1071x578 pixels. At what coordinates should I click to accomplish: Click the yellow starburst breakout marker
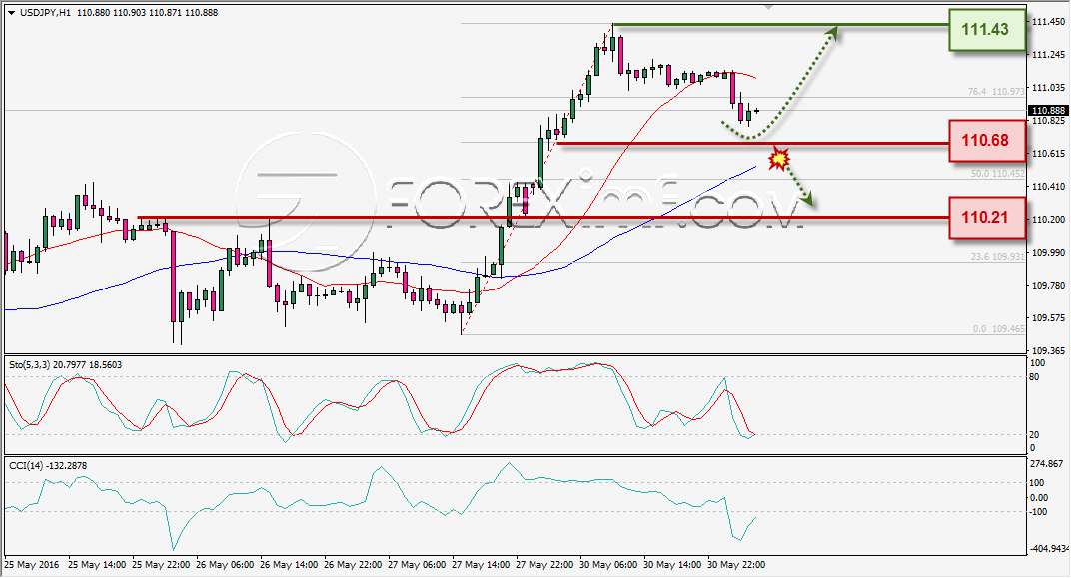click(x=778, y=159)
